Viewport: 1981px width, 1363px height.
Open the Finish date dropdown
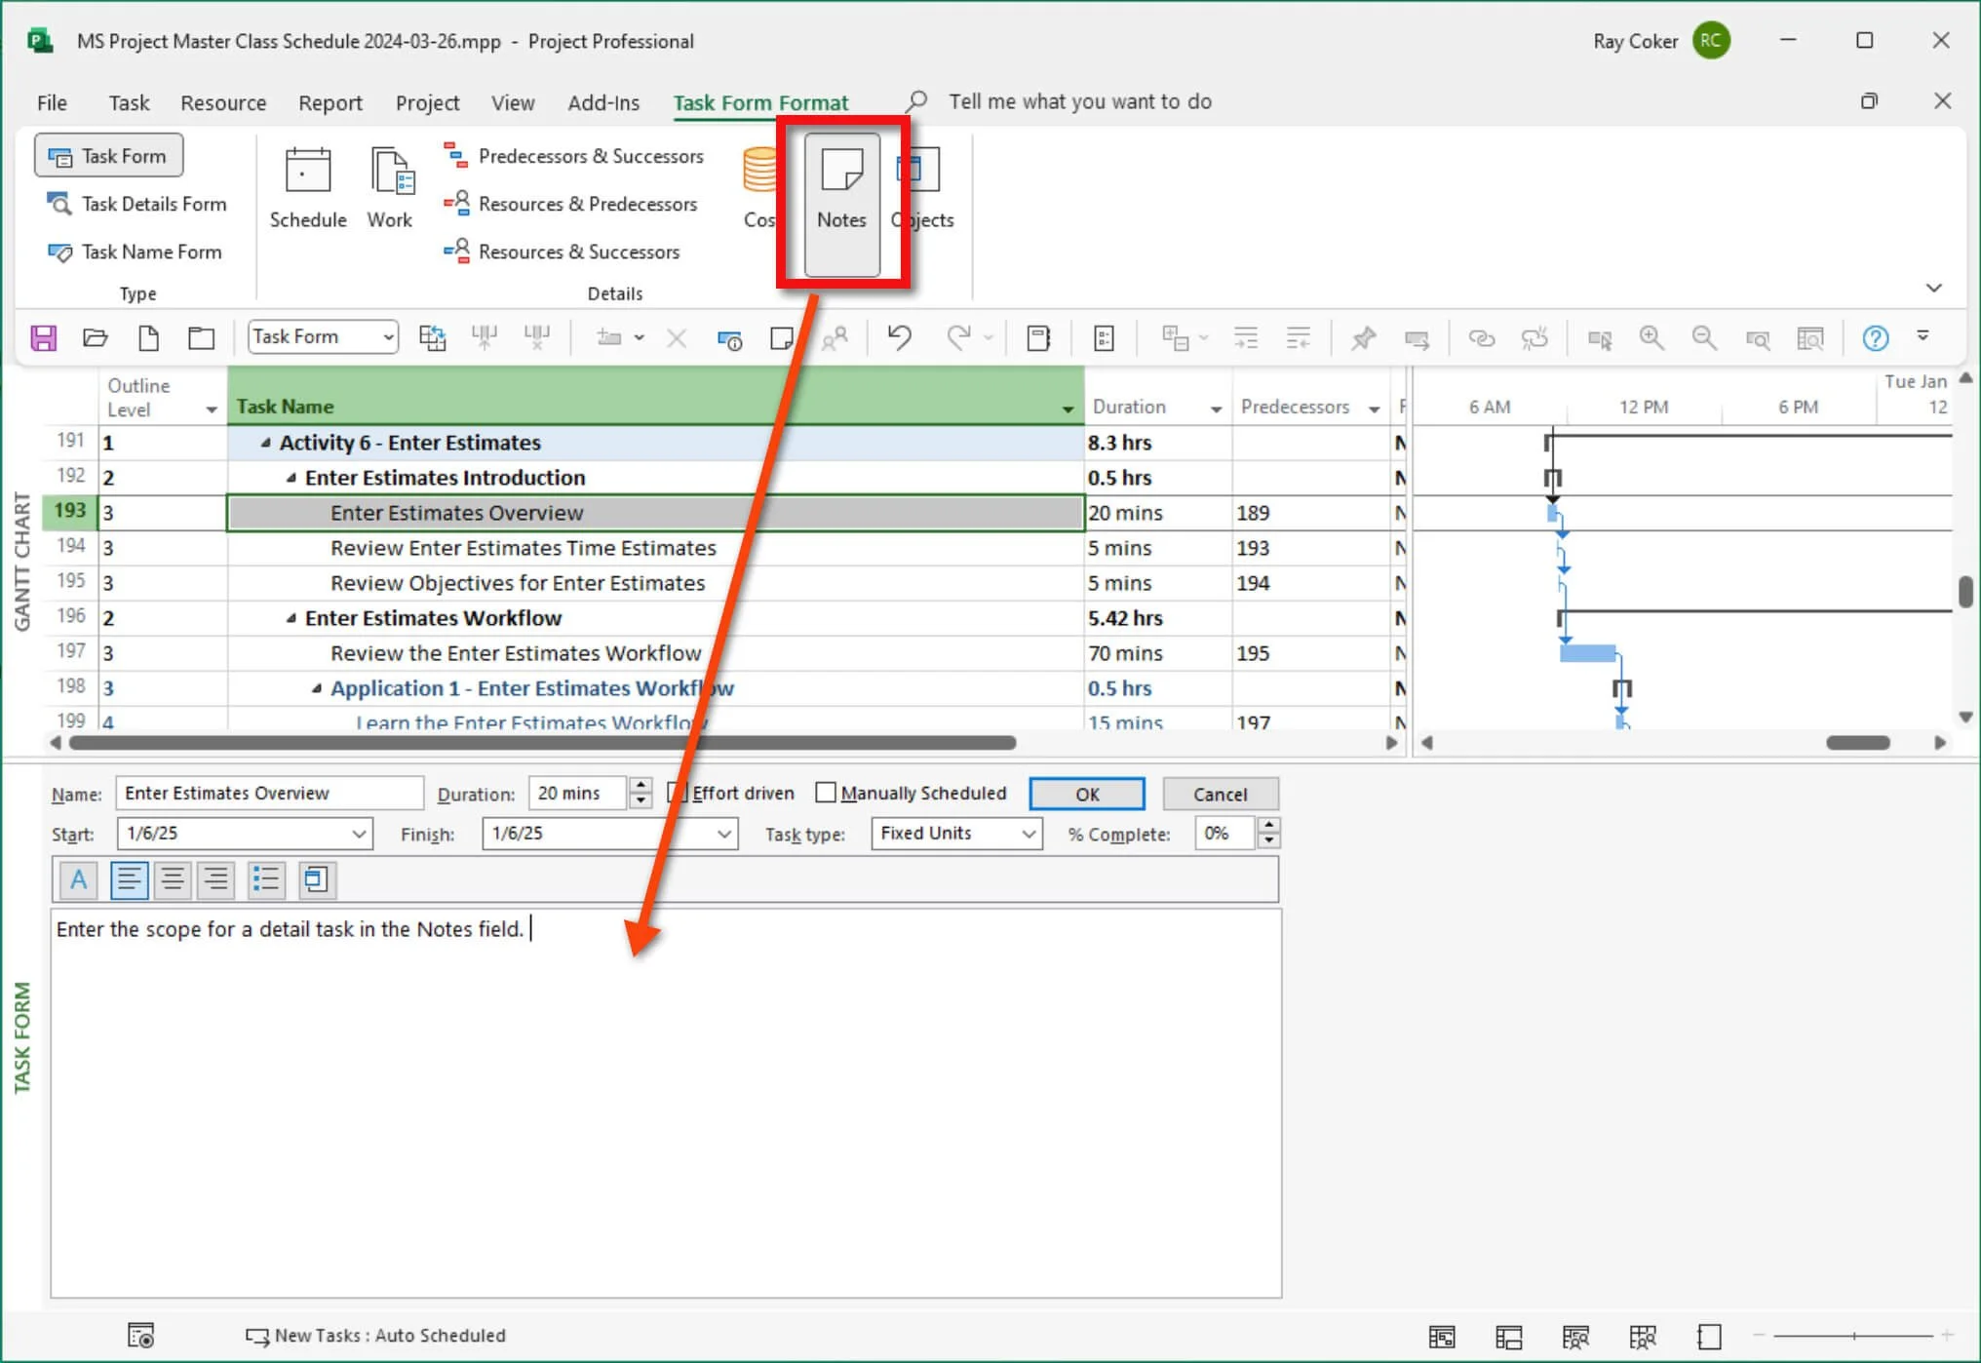[723, 834]
